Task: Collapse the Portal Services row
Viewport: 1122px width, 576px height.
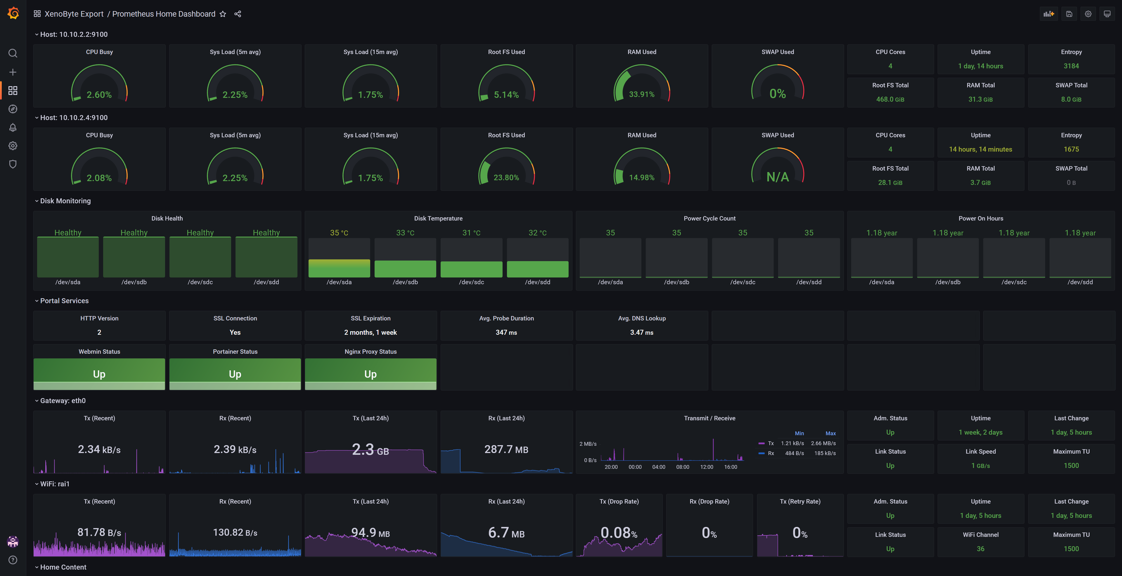Action: [64, 301]
